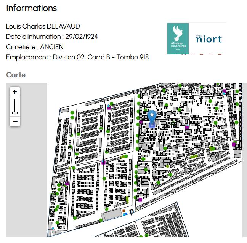The width and height of the screenshot is (247, 243).
Task: Select the highlighted blue tomb under the pin
Action: point(152,125)
